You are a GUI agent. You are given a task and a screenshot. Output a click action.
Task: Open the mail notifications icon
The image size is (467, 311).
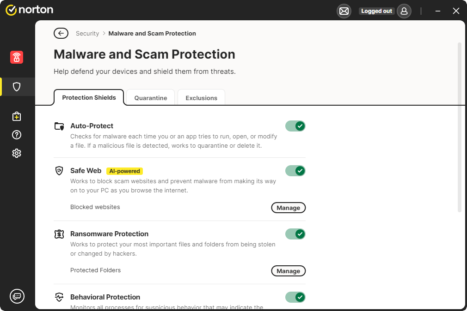[x=344, y=11]
